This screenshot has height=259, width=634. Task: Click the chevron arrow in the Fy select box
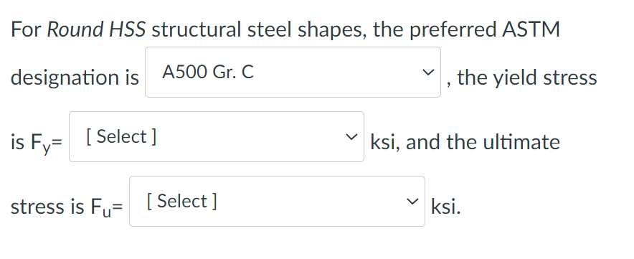click(351, 137)
